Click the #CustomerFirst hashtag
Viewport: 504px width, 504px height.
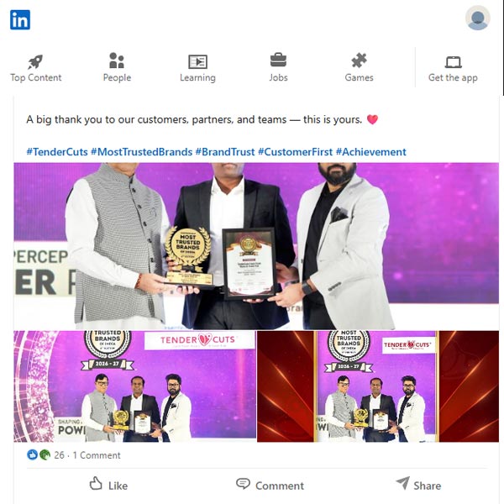[296, 152]
